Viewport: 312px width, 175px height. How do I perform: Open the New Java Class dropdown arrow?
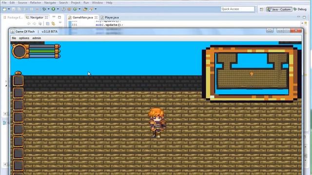[x=79, y=9]
